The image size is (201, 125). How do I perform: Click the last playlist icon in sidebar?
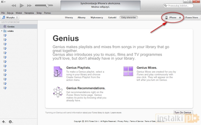[x=5, y=88]
